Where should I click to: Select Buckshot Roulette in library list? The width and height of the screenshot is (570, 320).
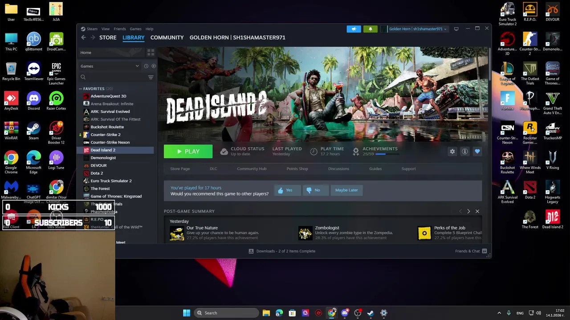pyautogui.click(x=107, y=127)
